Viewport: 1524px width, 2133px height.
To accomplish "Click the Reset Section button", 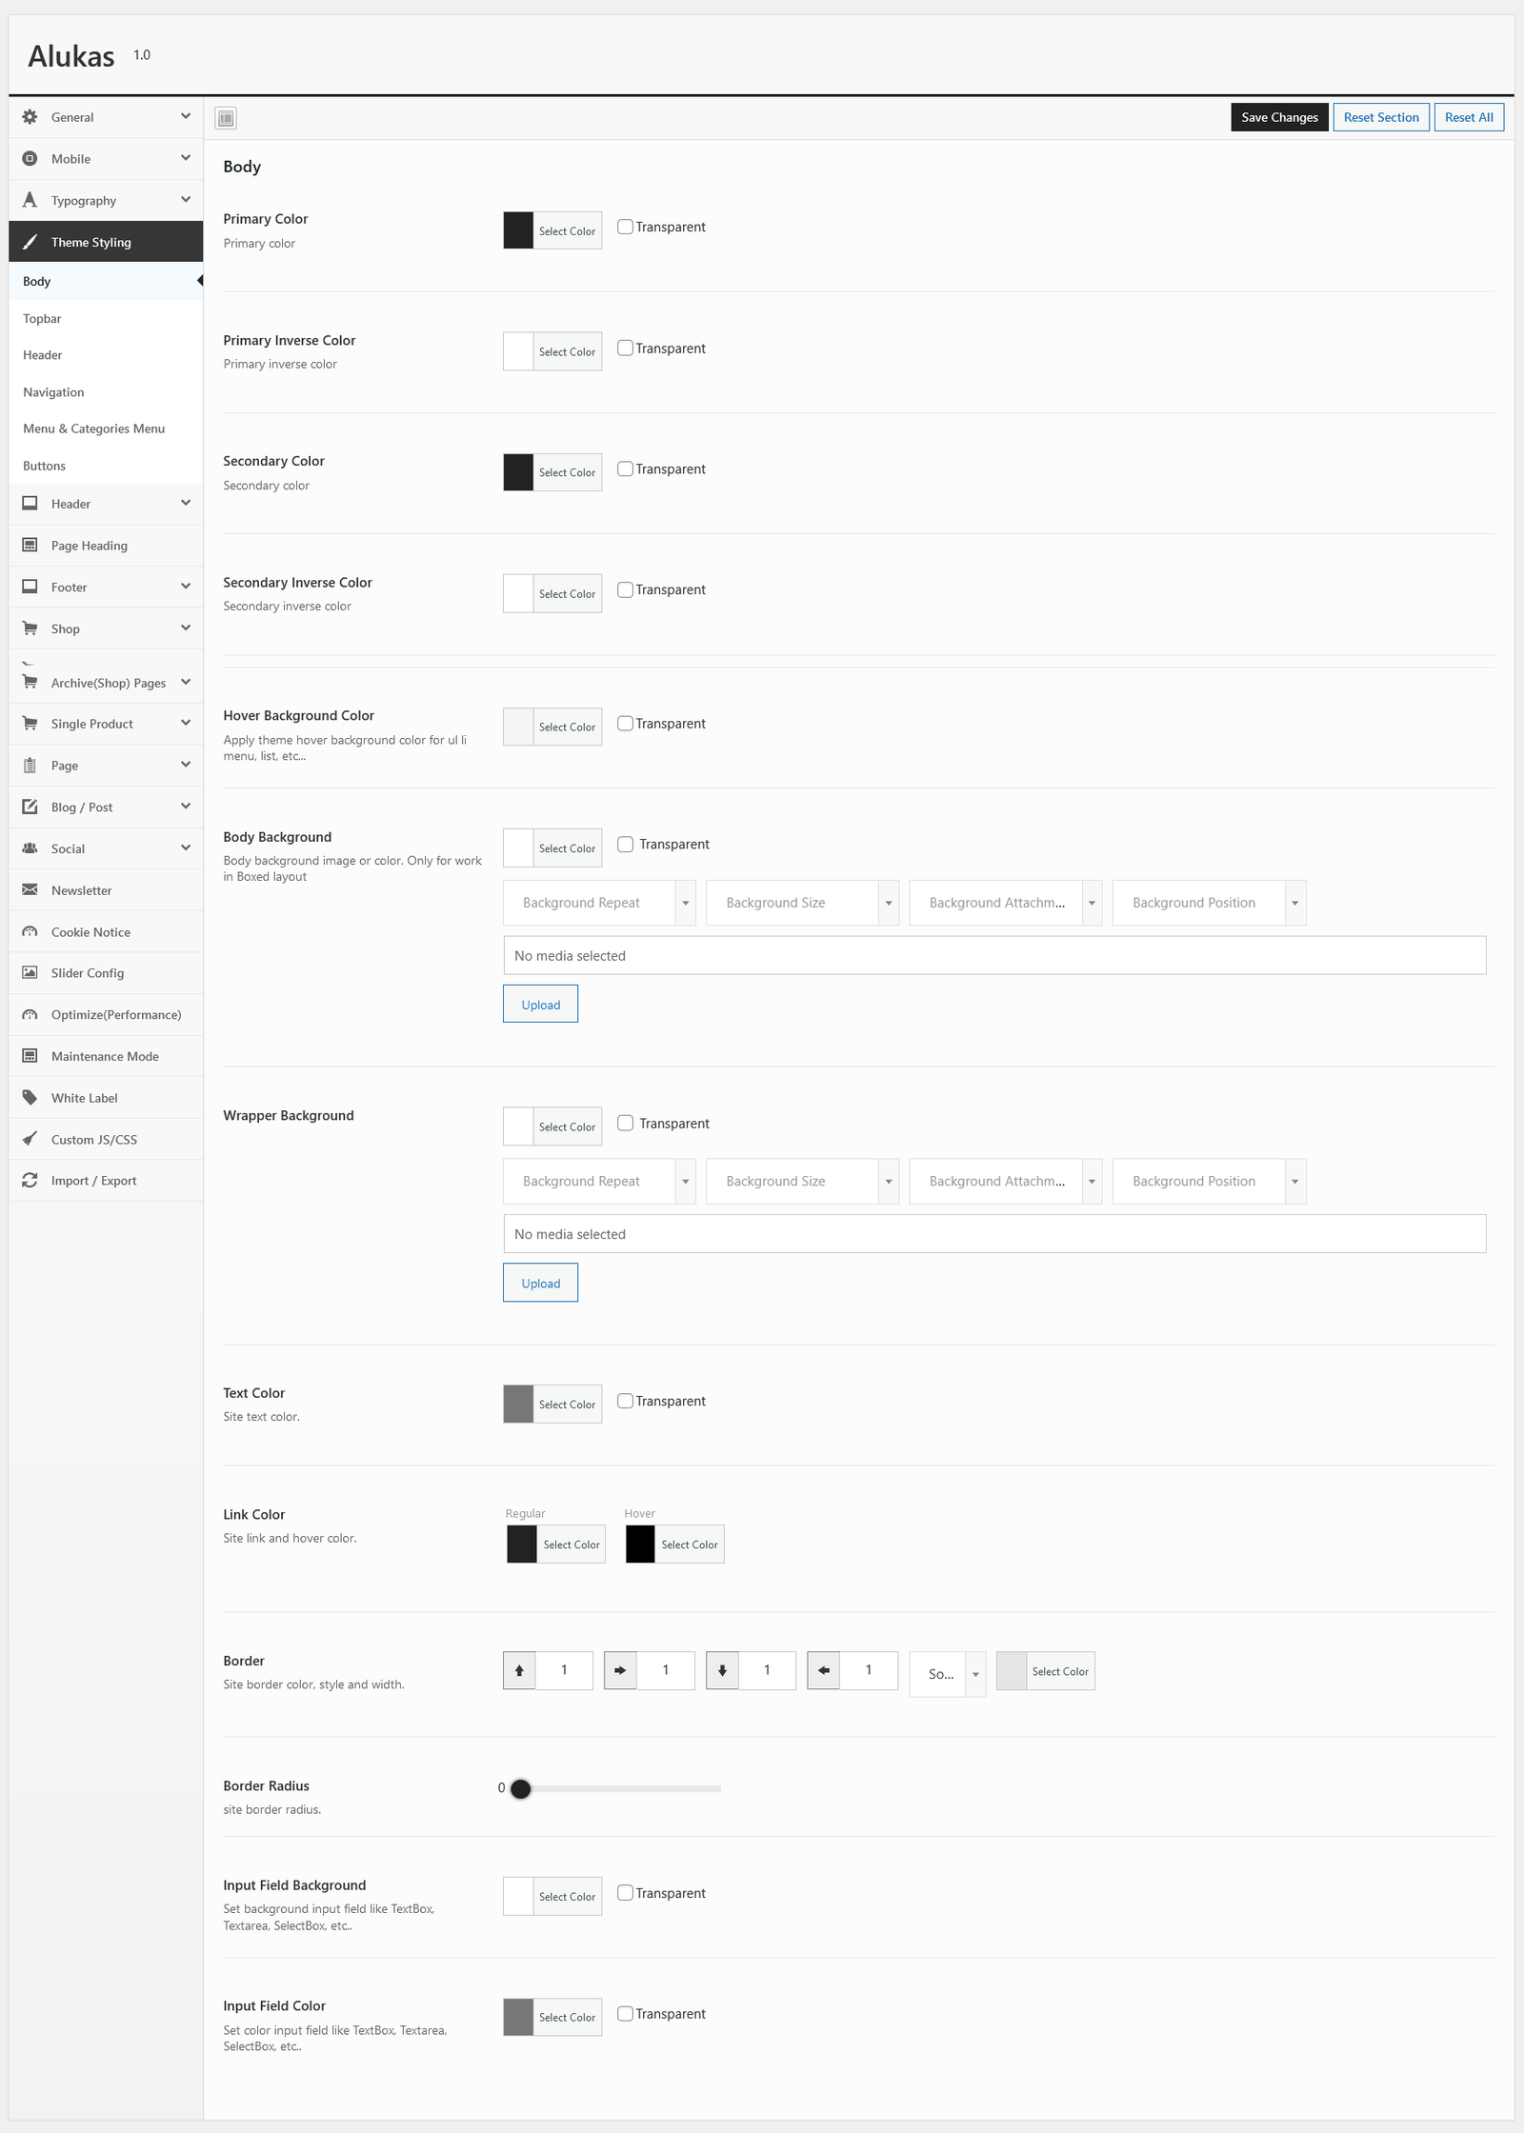I will coord(1380,117).
